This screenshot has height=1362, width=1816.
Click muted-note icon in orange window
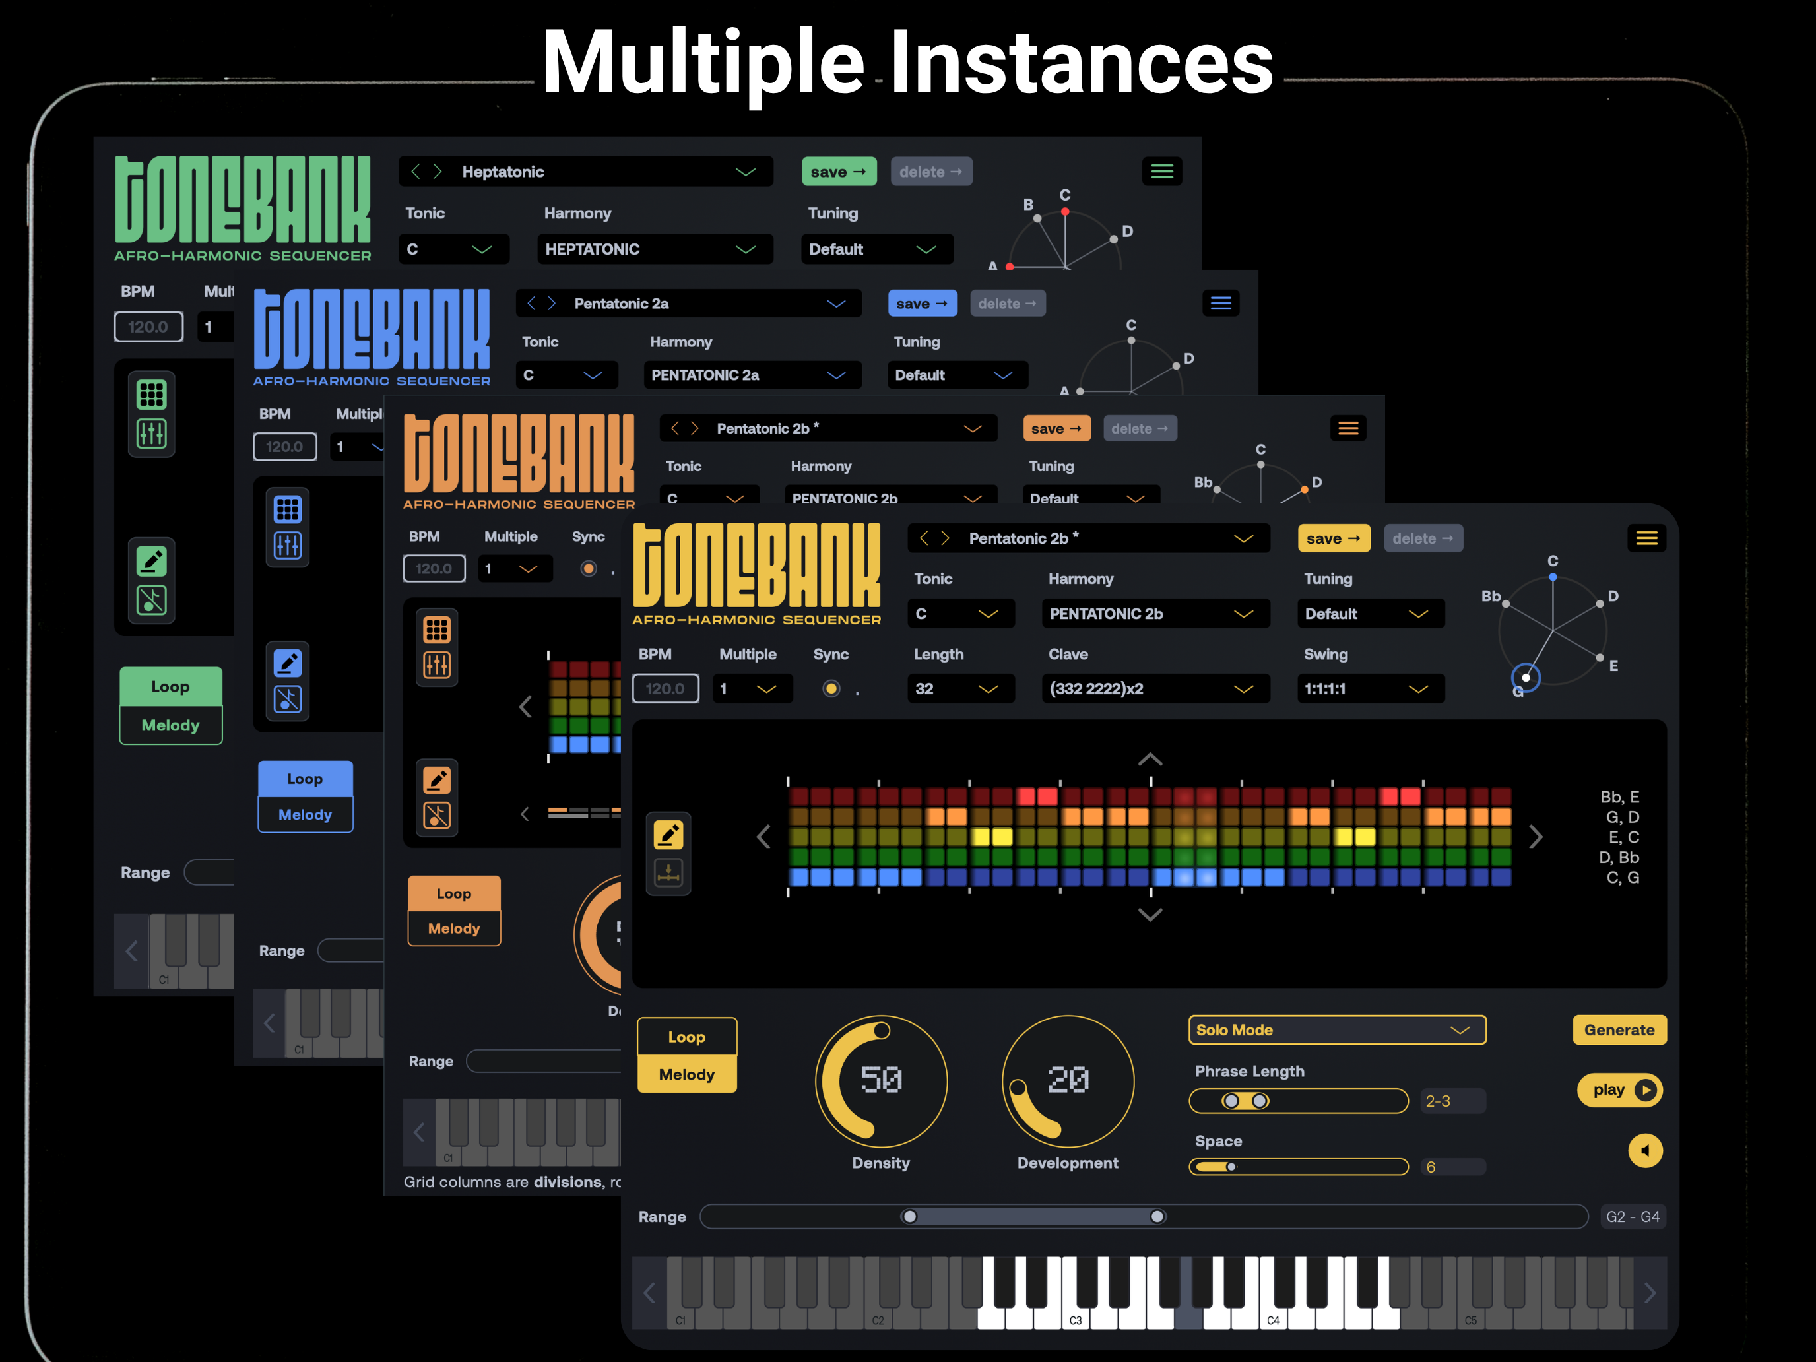[437, 815]
